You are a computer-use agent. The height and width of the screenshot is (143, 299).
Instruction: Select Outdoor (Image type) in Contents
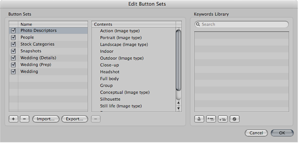122,58
